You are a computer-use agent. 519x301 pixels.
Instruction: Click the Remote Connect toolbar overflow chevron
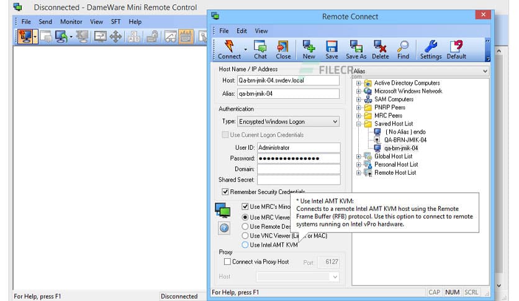(487, 41)
